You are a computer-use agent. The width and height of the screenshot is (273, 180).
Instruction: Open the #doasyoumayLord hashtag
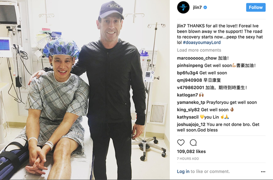[202, 43]
